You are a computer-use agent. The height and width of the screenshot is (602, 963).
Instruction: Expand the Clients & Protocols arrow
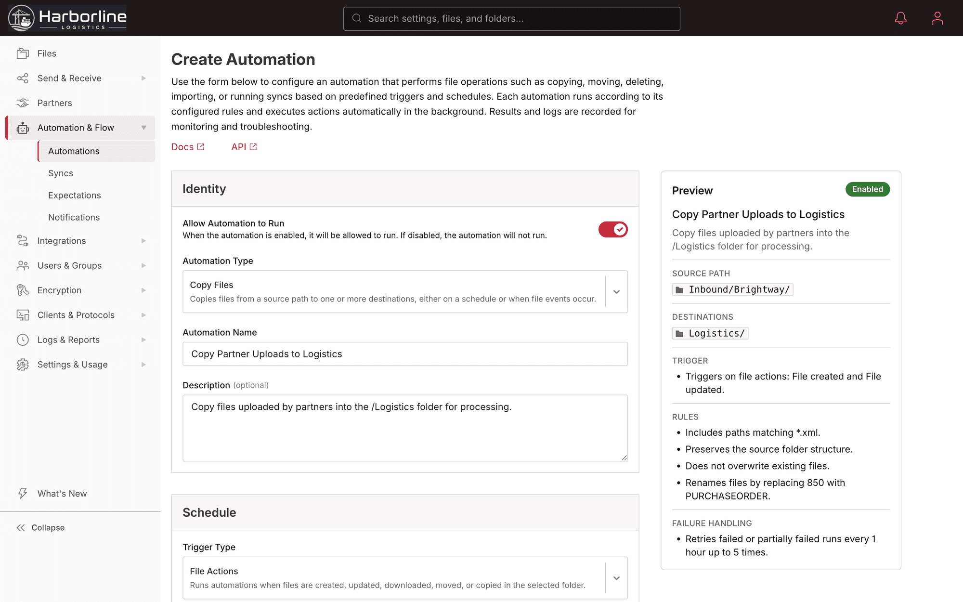143,315
